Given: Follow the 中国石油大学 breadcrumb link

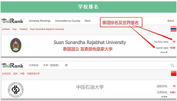Looking at the screenshot, I should pyautogui.click(x=33, y=73).
